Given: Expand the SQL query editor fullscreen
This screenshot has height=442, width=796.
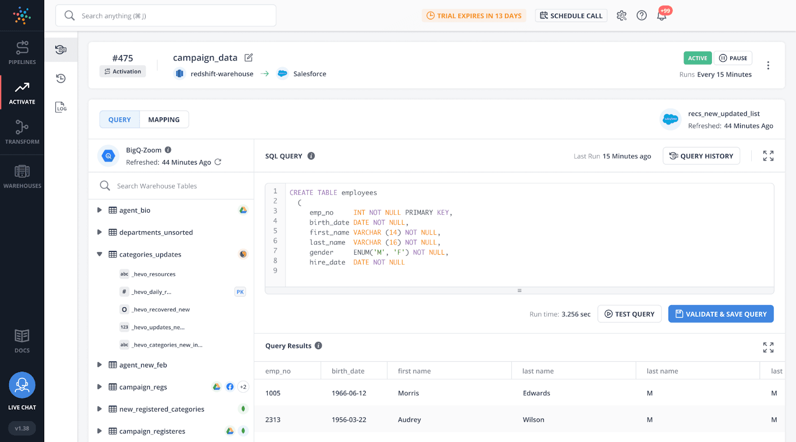Looking at the screenshot, I should (x=768, y=156).
